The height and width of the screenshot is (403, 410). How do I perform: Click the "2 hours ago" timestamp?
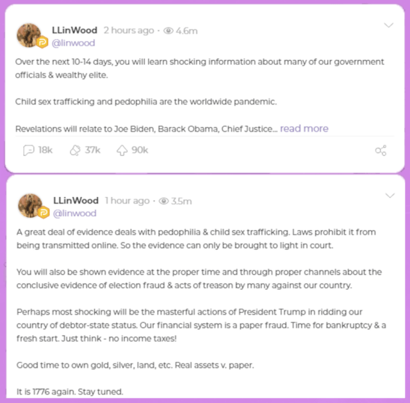128,31
